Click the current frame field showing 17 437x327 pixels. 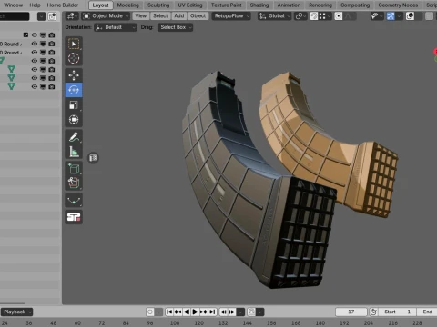click(x=351, y=312)
